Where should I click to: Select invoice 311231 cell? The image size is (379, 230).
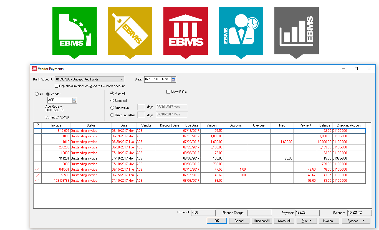[56, 158]
